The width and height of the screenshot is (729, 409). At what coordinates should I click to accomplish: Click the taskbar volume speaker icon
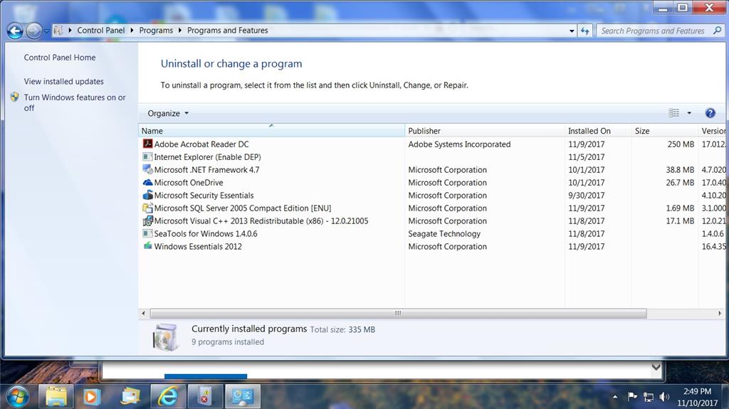[664, 396]
